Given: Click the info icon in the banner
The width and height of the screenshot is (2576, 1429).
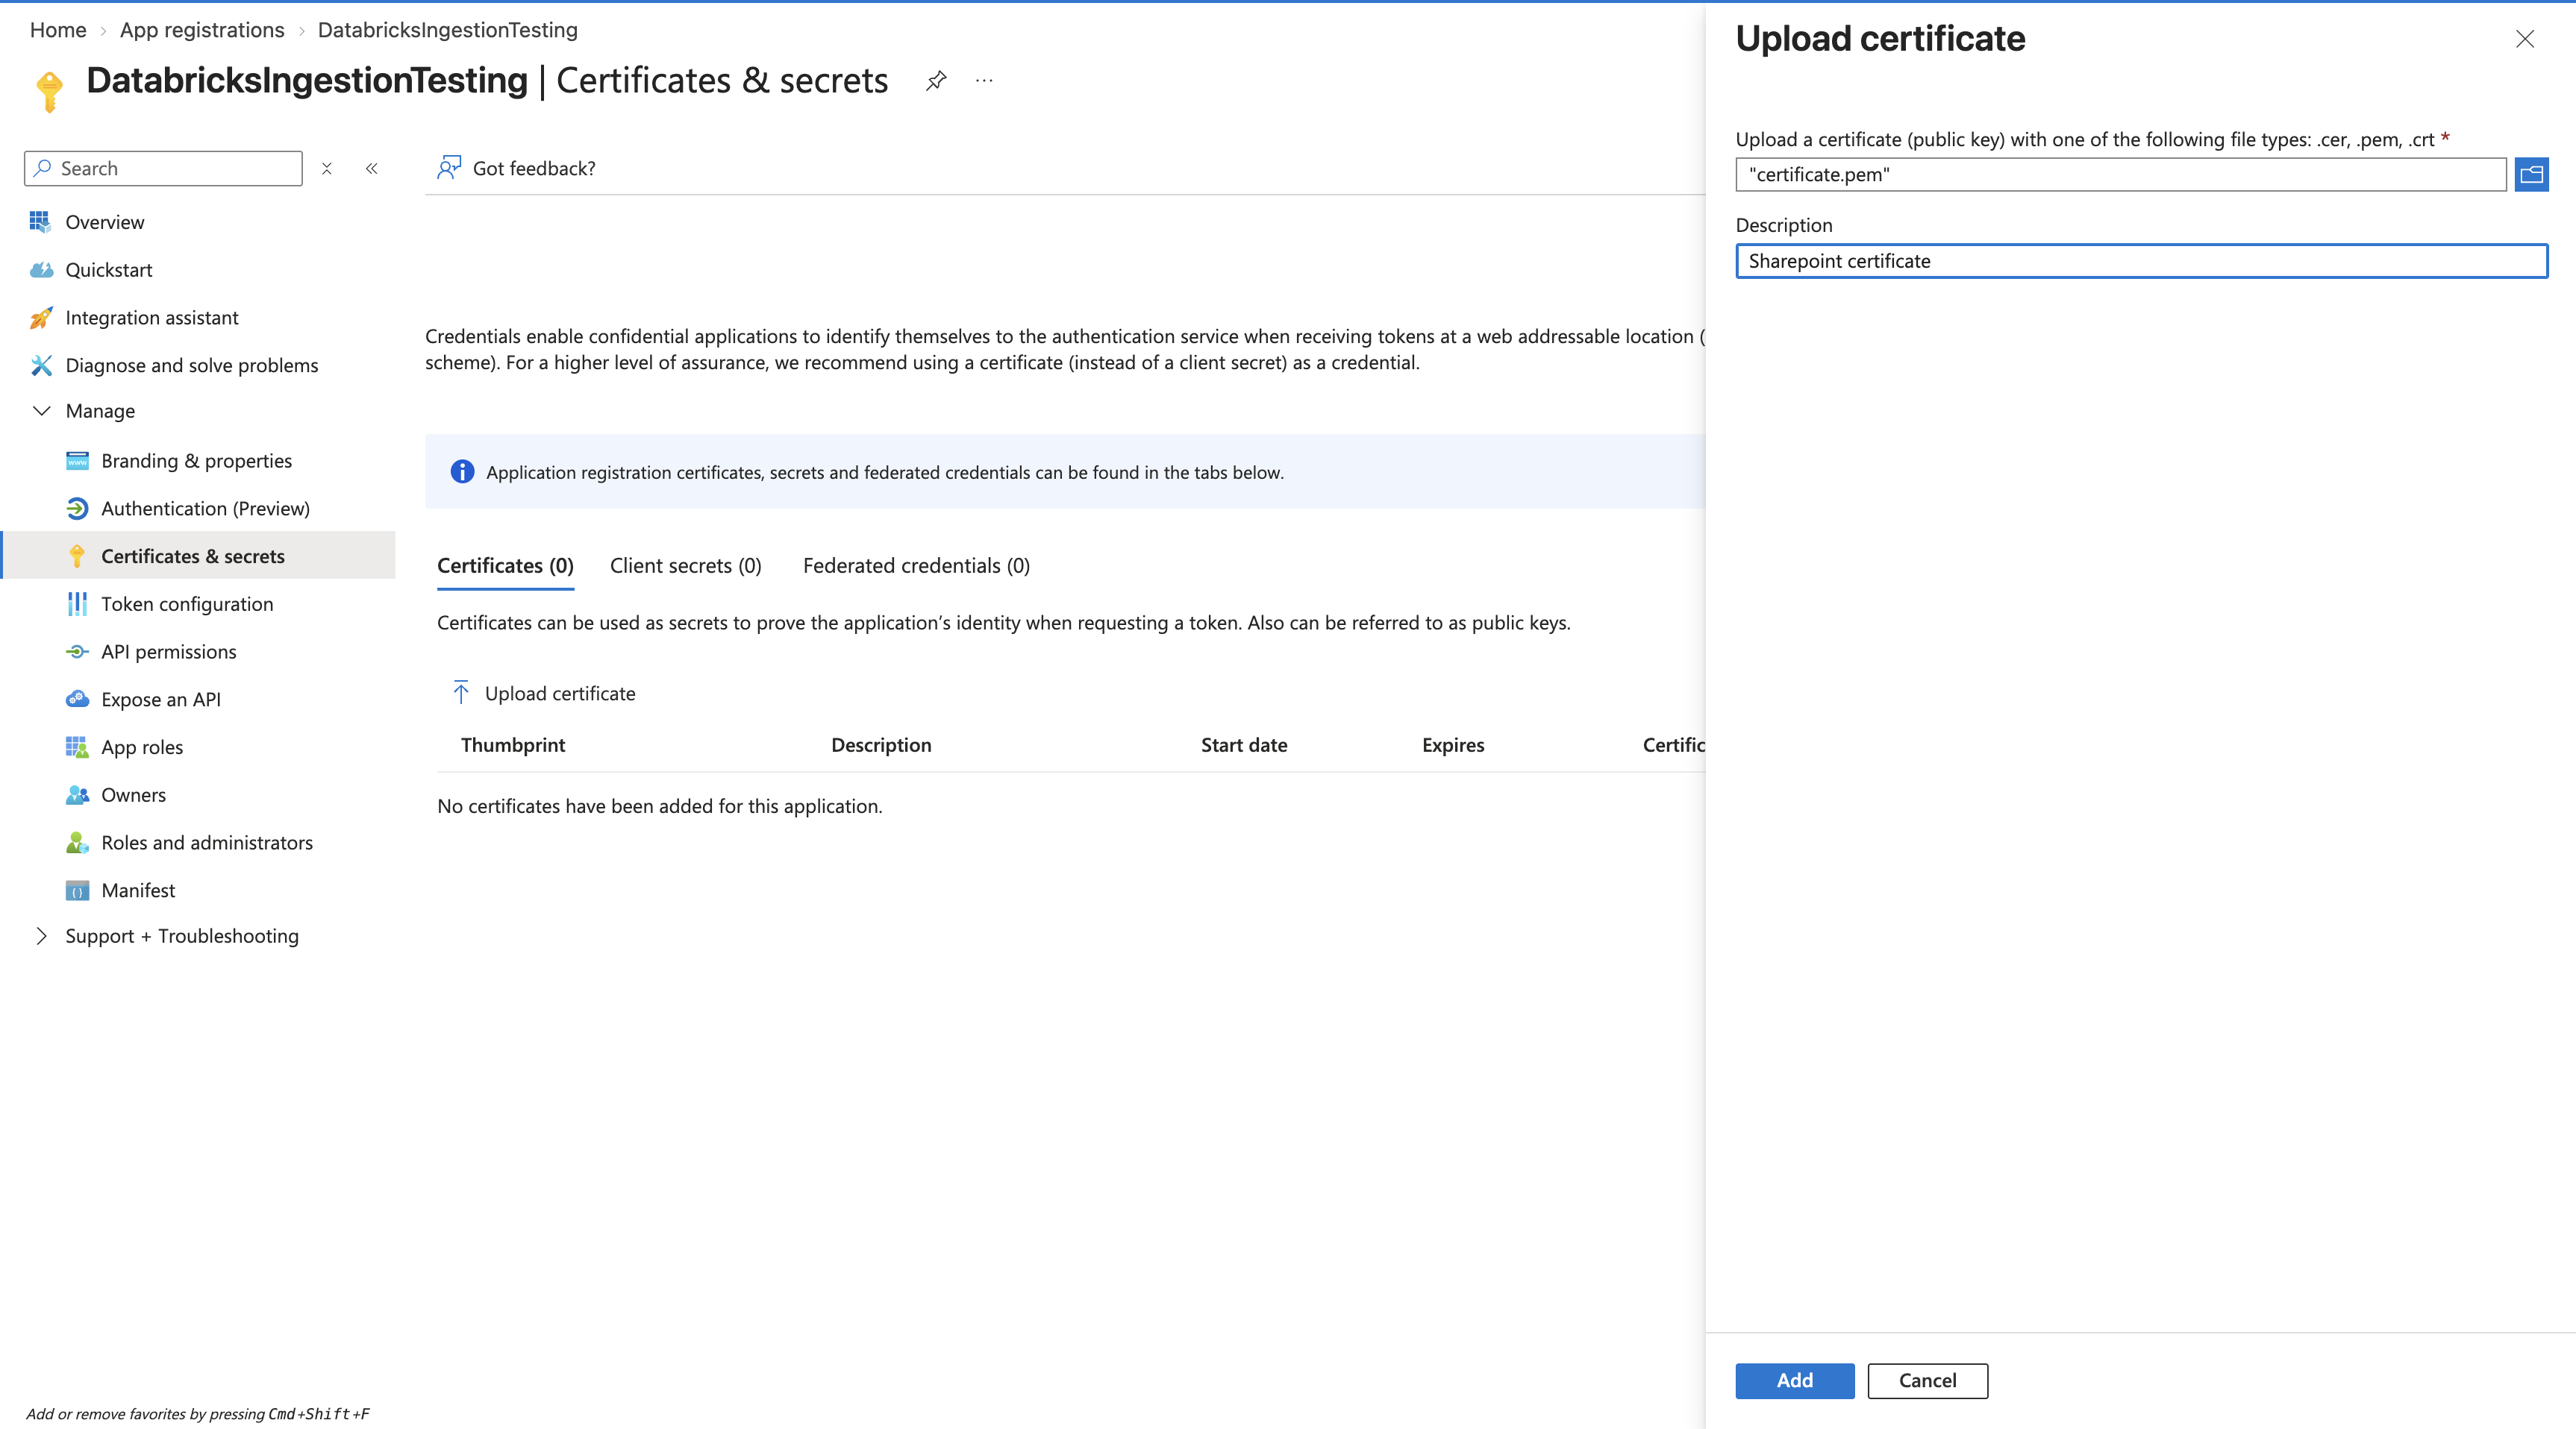Looking at the screenshot, I should pyautogui.click(x=462, y=471).
